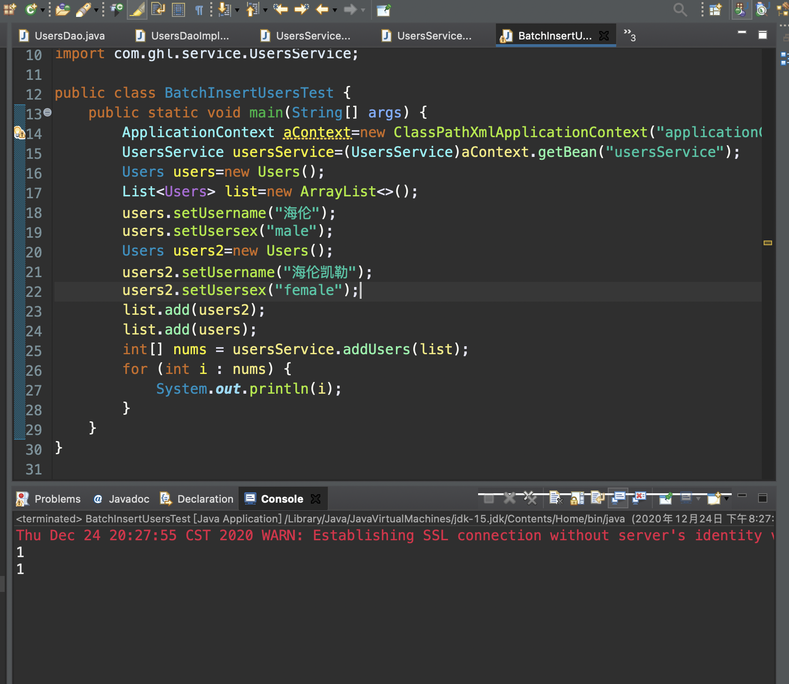Image resolution: width=789 pixels, height=684 pixels.
Task: Open the Open Console dropdown arrow
Action: (x=727, y=499)
